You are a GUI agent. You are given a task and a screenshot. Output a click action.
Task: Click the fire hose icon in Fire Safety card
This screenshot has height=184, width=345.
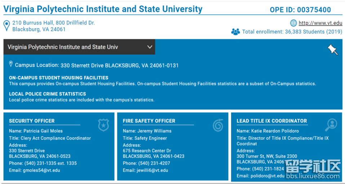point(218,125)
